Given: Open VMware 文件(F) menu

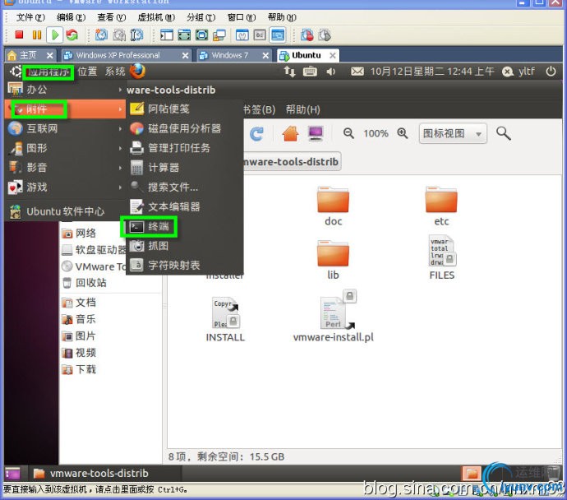Looking at the screenshot, I should (x=30, y=17).
